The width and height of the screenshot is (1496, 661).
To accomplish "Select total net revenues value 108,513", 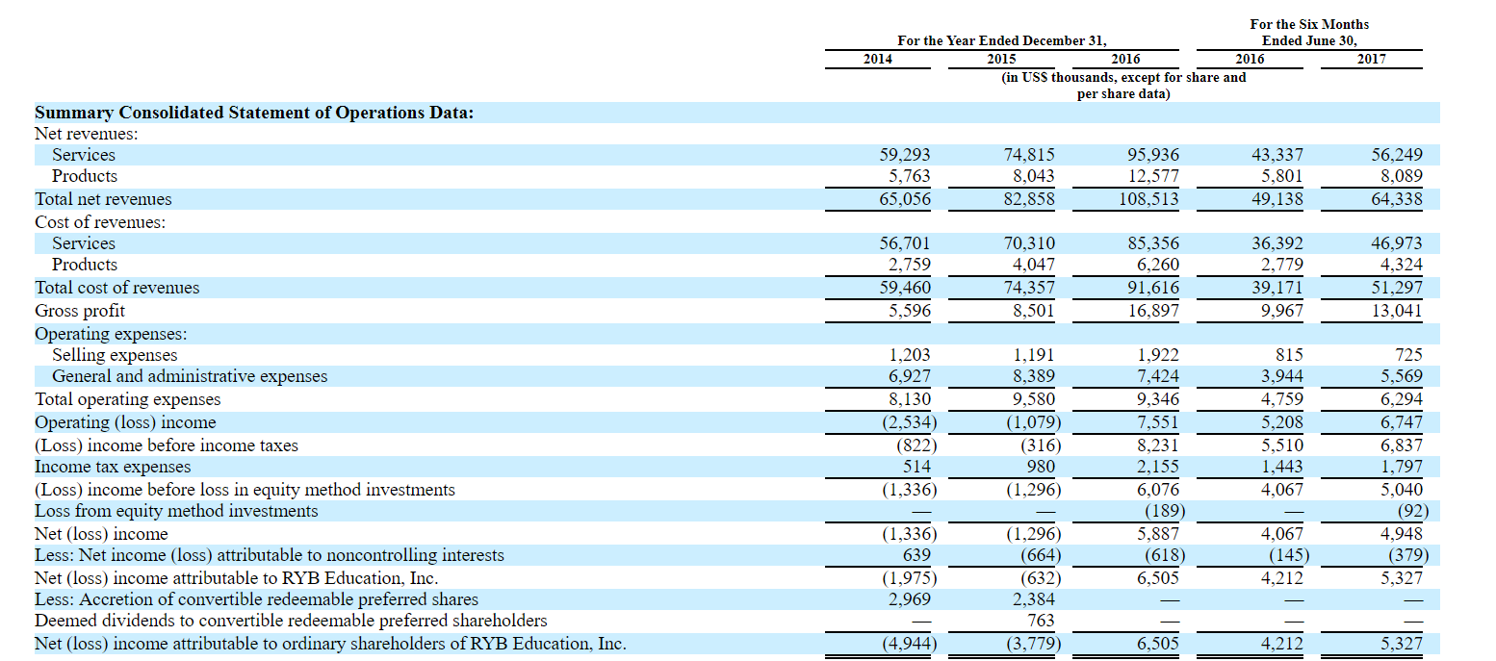I will tap(1148, 199).
